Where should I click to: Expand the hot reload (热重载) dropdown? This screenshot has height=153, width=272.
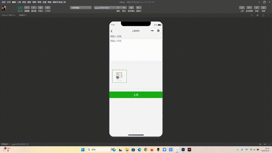click(23, 15)
